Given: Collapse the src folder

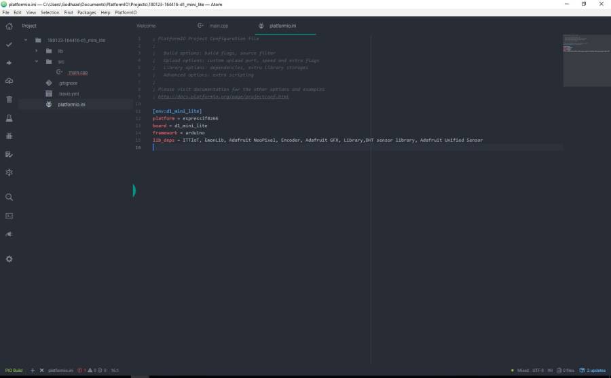Looking at the screenshot, I should 37,62.
